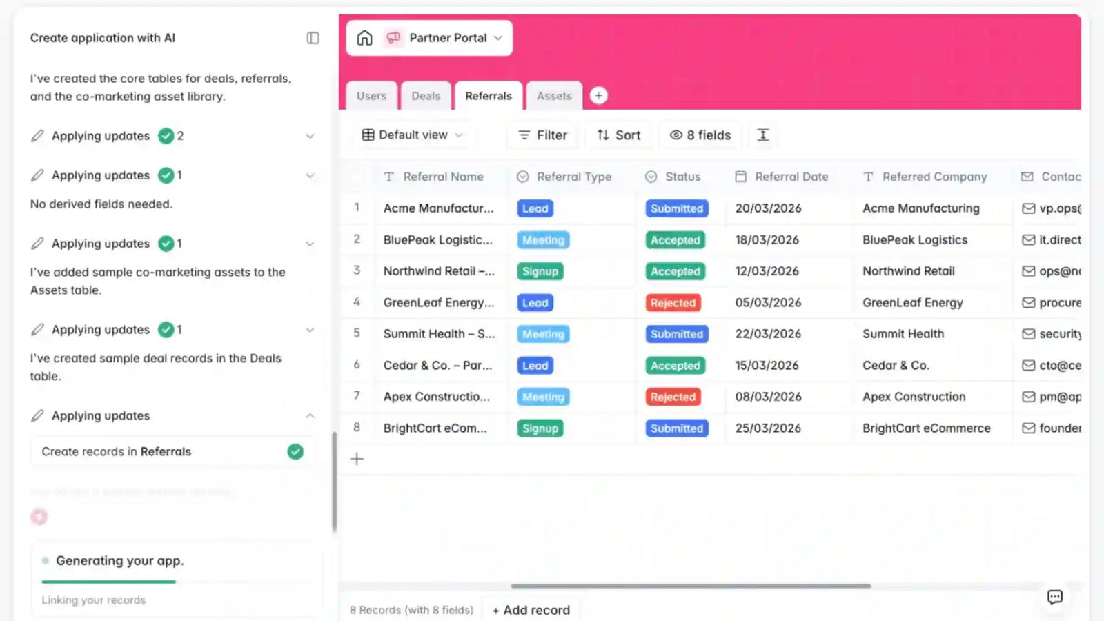The width and height of the screenshot is (1104, 621).
Task: Click the AI chat panel vertical scrollbar
Action: (x=335, y=482)
